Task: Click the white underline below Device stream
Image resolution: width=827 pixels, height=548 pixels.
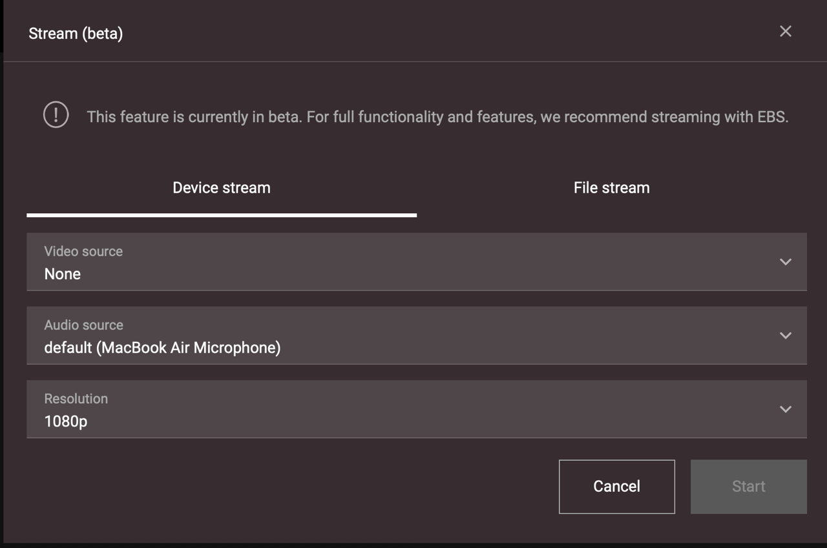Action: pyautogui.click(x=222, y=215)
